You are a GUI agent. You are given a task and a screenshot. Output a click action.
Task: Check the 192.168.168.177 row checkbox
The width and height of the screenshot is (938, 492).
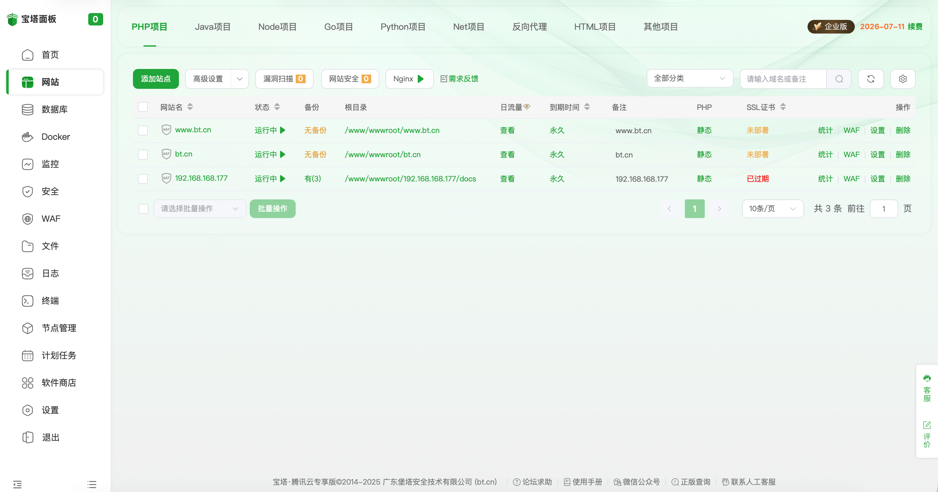pos(143,179)
